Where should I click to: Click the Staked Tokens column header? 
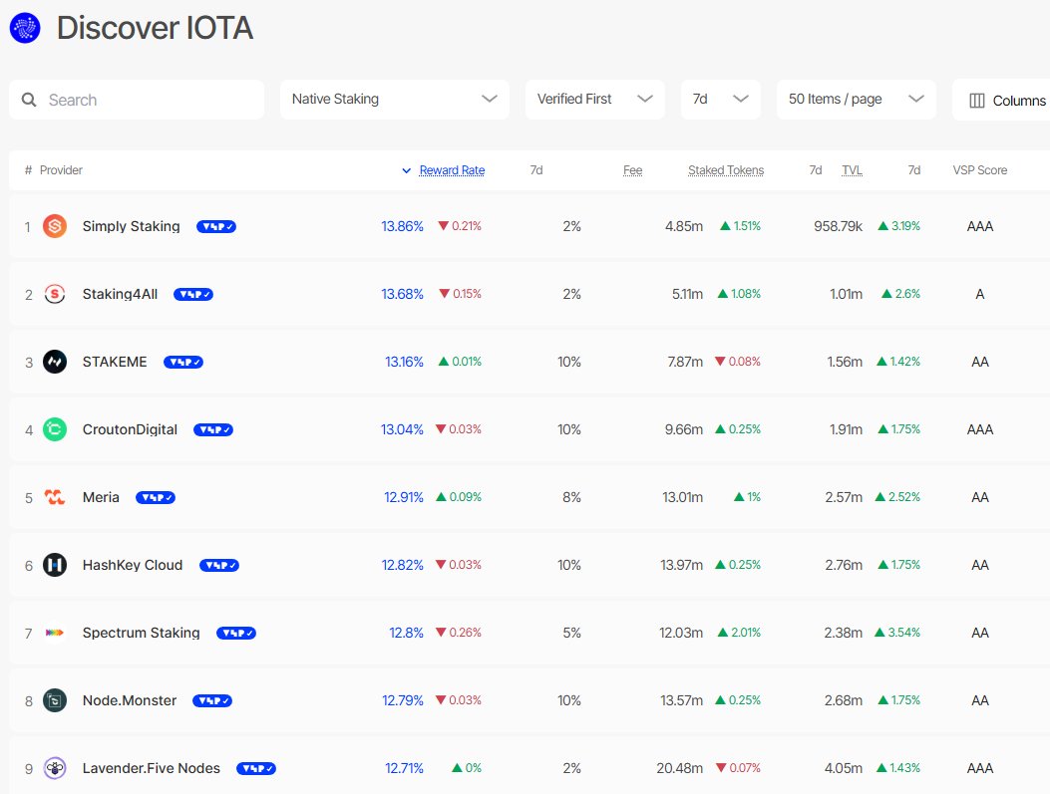pyautogui.click(x=726, y=169)
